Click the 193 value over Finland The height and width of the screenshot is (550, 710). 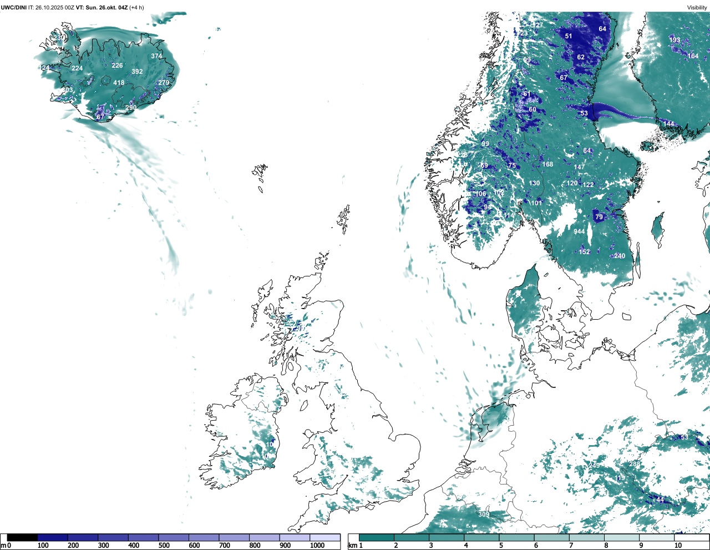tap(674, 40)
